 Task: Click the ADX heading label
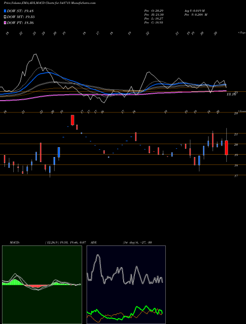point(94,243)
